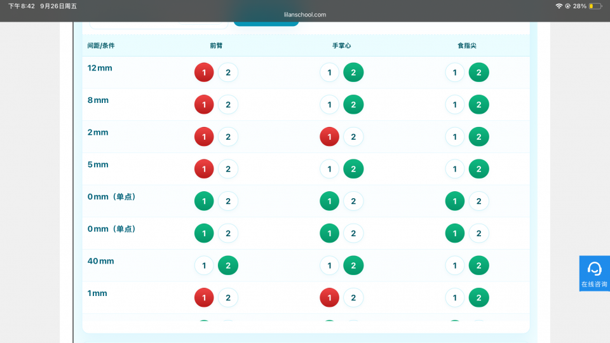Pick option 2 for 1mm 手掌心
Screen dimensions: 610x343
pyautogui.click(x=353, y=297)
